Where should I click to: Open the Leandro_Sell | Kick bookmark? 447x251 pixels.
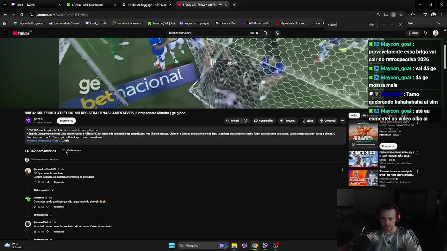click(162, 23)
